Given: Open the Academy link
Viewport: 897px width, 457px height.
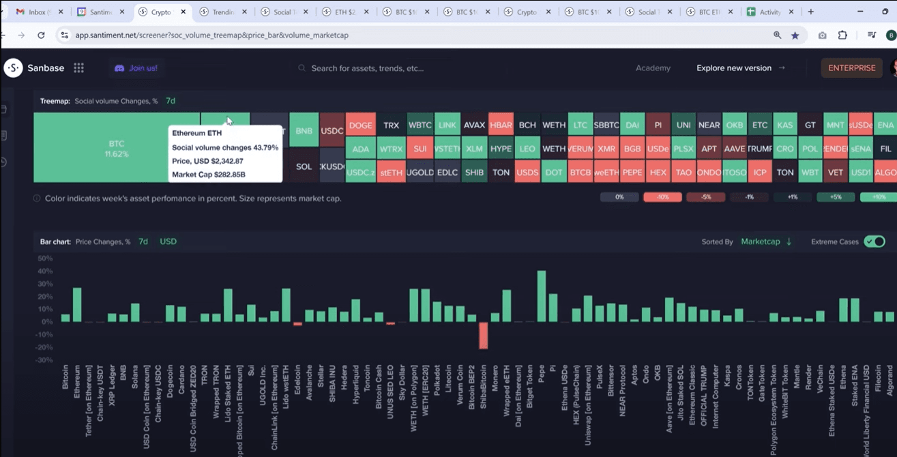Looking at the screenshot, I should click(x=653, y=68).
